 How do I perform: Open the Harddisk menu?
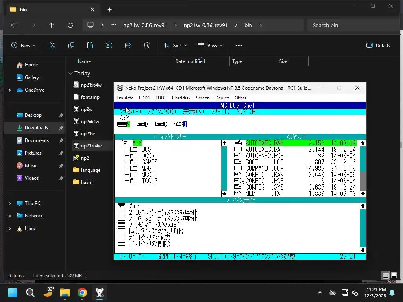tap(181, 98)
